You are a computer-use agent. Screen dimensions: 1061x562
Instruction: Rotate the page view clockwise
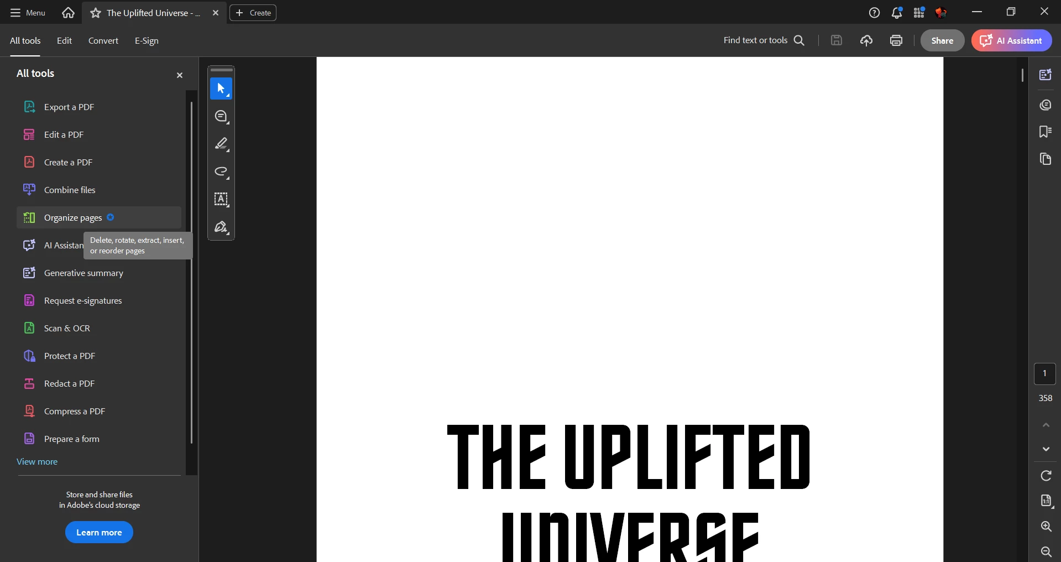(1046, 476)
